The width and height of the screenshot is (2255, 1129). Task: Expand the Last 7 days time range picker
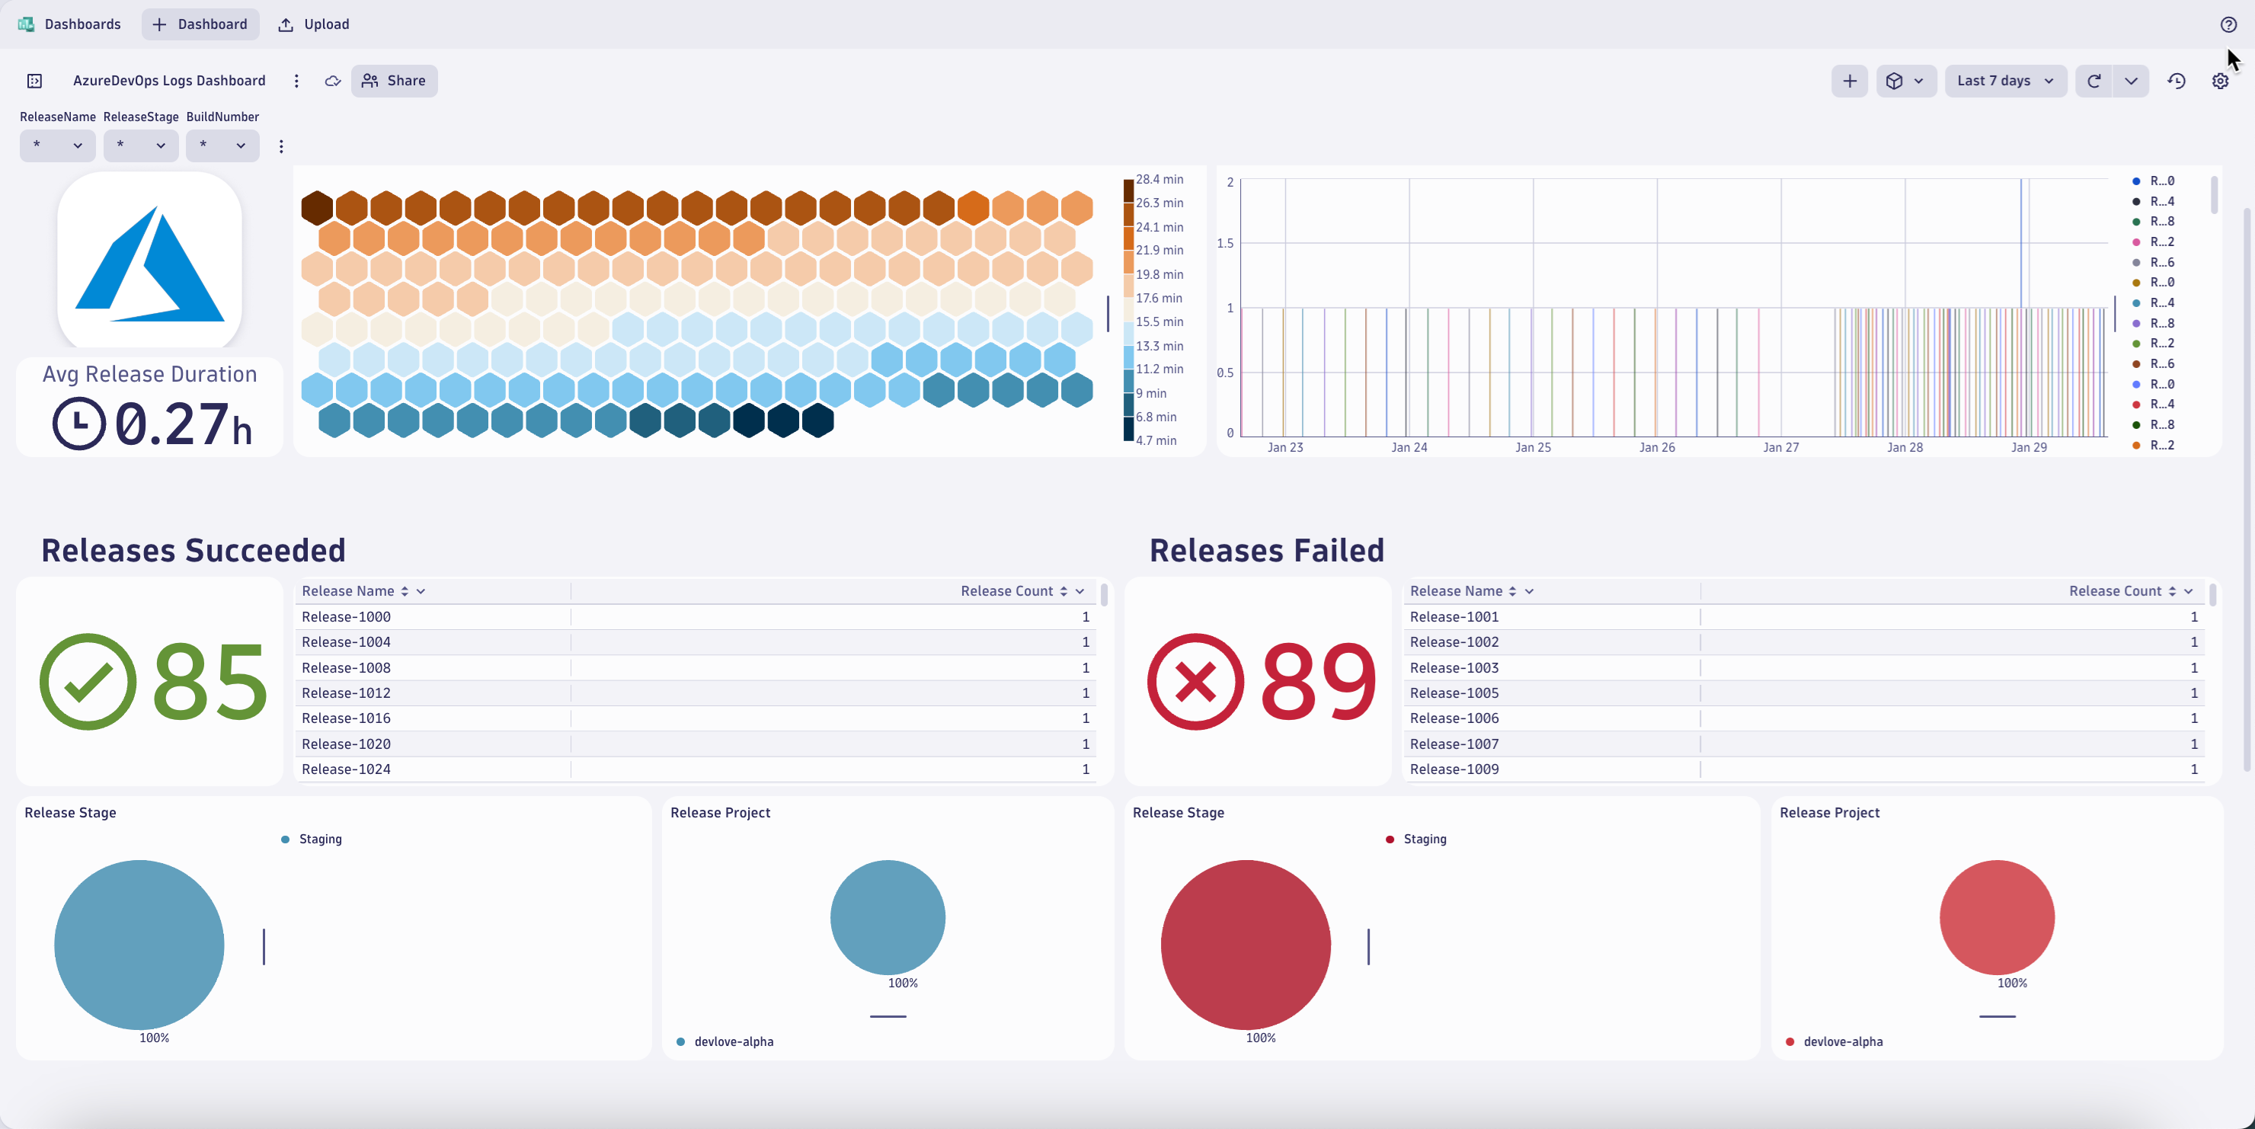[x=2006, y=81]
